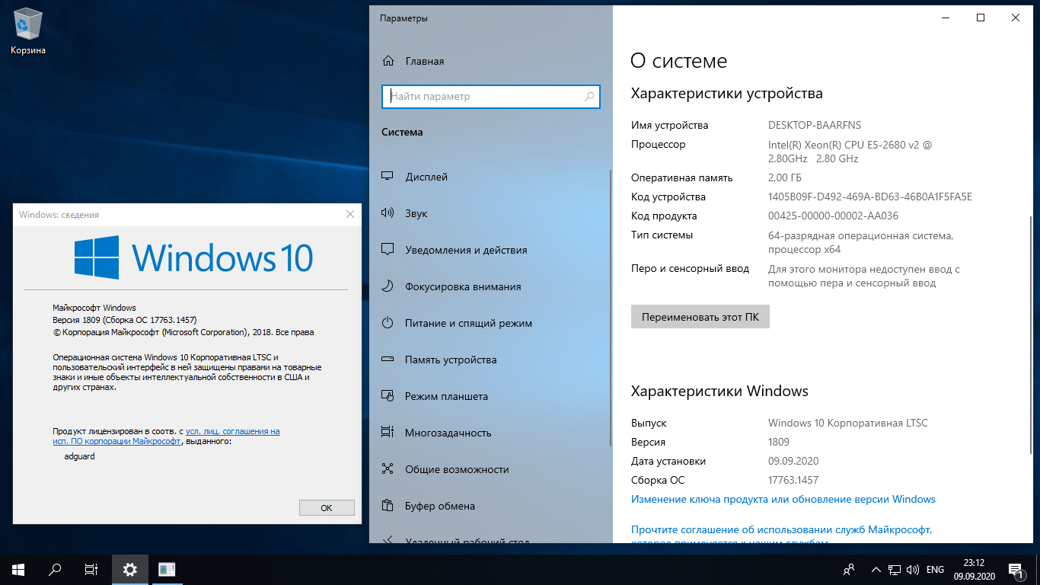Click the Буфер обмена clipboard icon
Screen dimensions: 1040x585
tap(388, 506)
